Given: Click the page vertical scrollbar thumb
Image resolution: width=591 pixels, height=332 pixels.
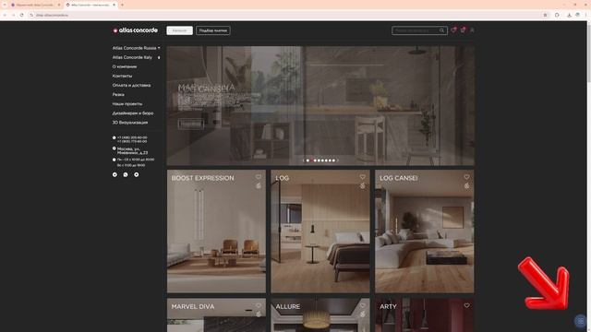Looking at the screenshot, I should click(x=589, y=53).
